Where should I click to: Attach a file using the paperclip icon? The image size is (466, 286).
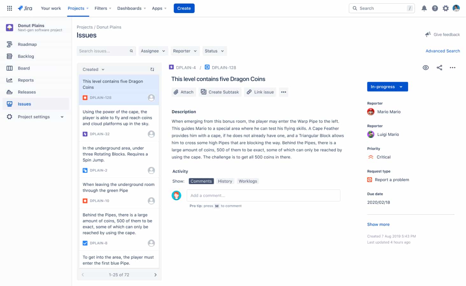pos(184,92)
